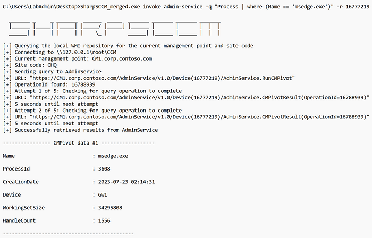This screenshot has height=238, width=372.
Task: Click the Attempt 1 of 5 line
Action: click(x=92, y=91)
